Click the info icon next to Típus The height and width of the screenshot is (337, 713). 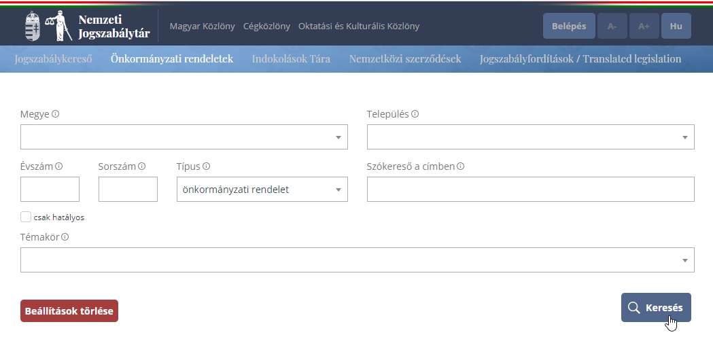(x=207, y=166)
